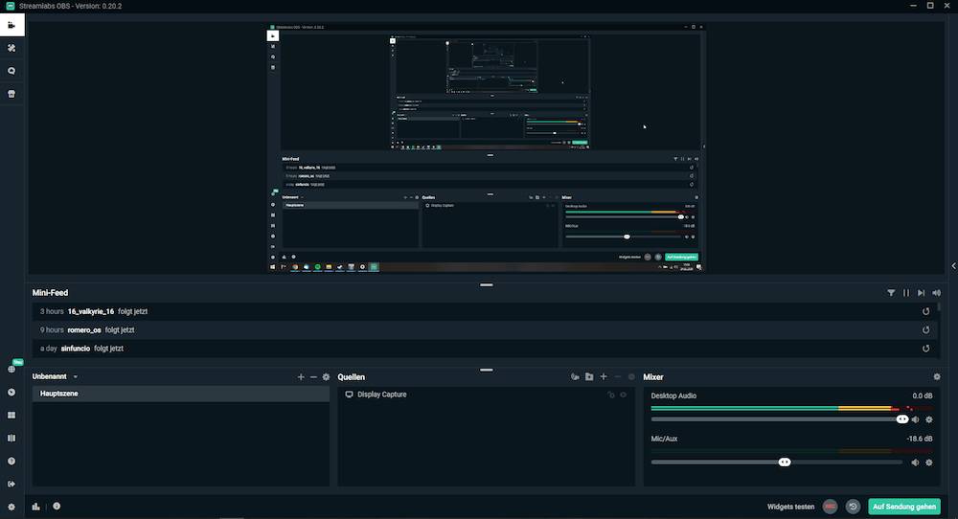The image size is (958, 519).
Task: Click the handle below Mini-Feed panel
Action: (487, 370)
